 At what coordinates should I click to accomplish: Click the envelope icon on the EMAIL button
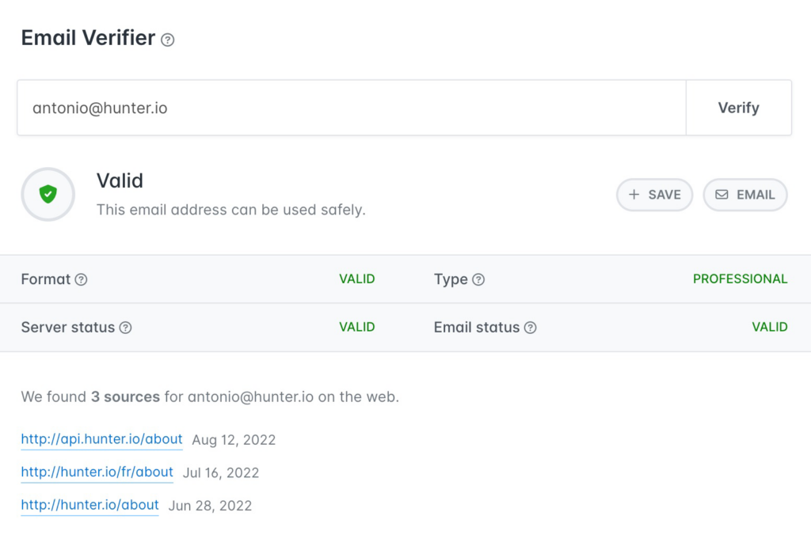[722, 195]
